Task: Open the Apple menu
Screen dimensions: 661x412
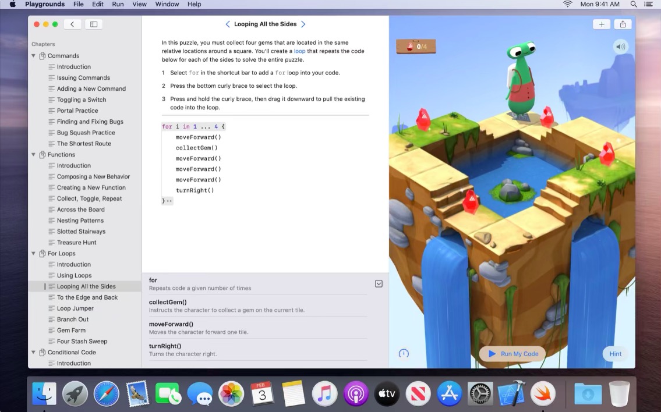Action: (x=12, y=4)
